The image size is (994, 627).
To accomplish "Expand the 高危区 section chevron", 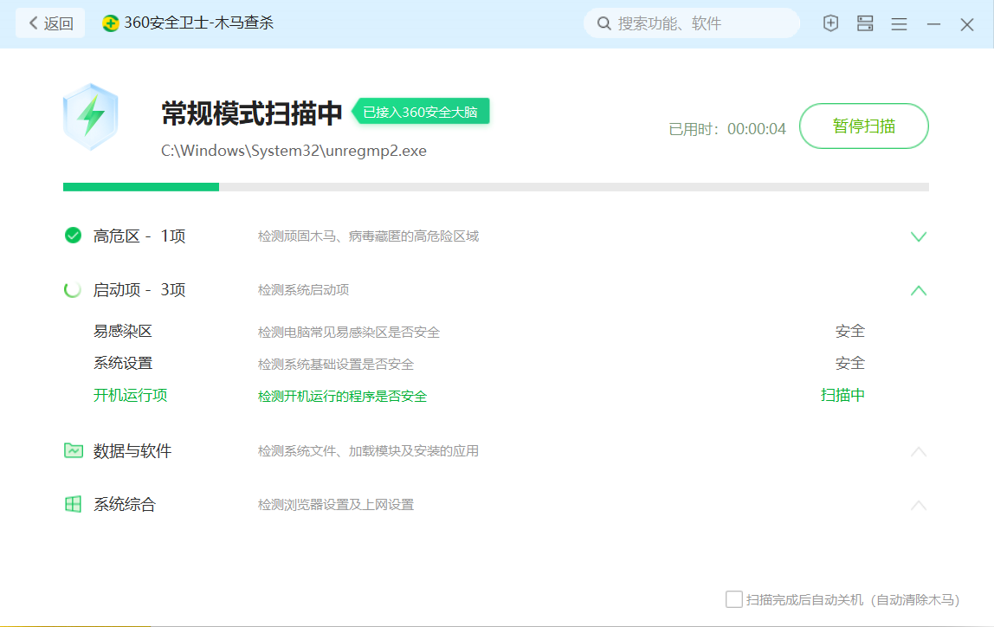I will pyautogui.click(x=919, y=236).
